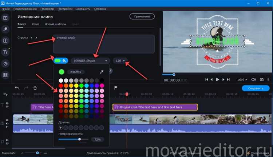This screenshot has height=157, width=273.
Task: Mute the music audio track
Action: (7, 140)
